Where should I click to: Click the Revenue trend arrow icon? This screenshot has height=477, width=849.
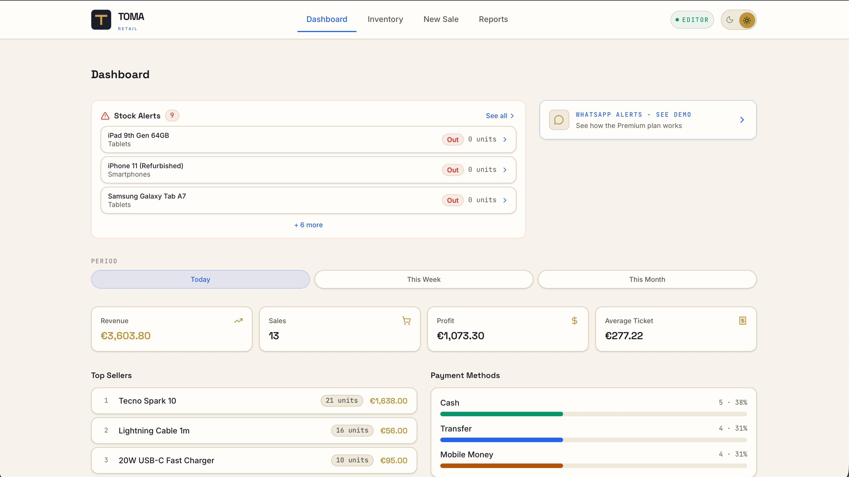(238, 321)
